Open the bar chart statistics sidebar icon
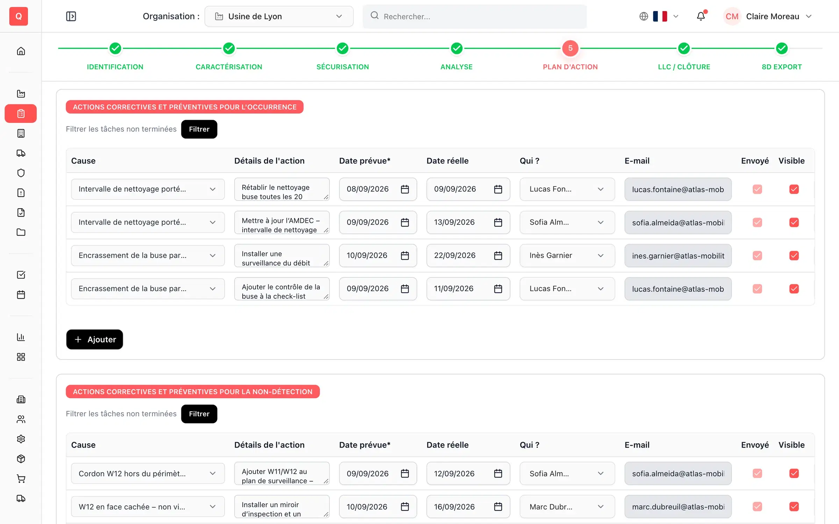839x524 pixels. tap(21, 337)
